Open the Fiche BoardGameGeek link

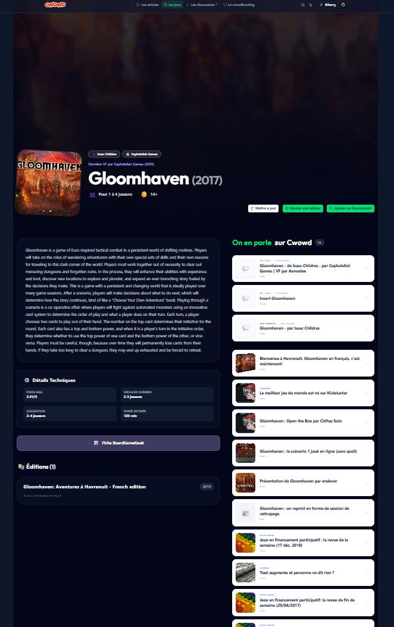pyautogui.click(x=118, y=443)
